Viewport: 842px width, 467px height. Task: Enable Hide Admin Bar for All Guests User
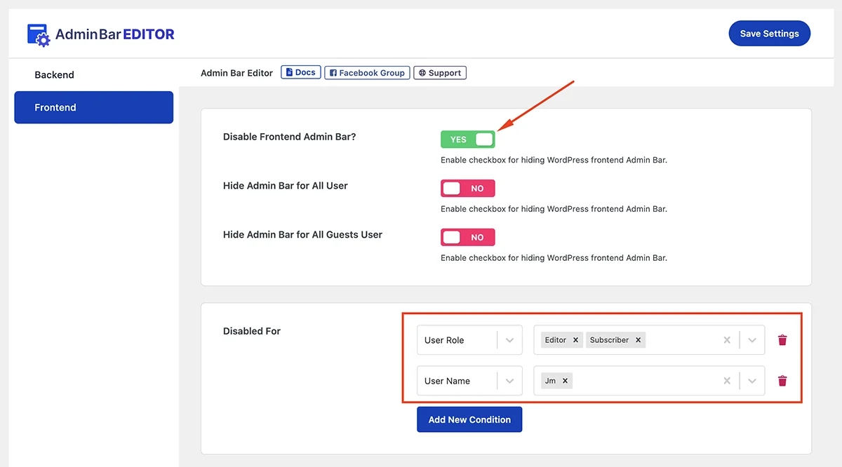tap(467, 237)
